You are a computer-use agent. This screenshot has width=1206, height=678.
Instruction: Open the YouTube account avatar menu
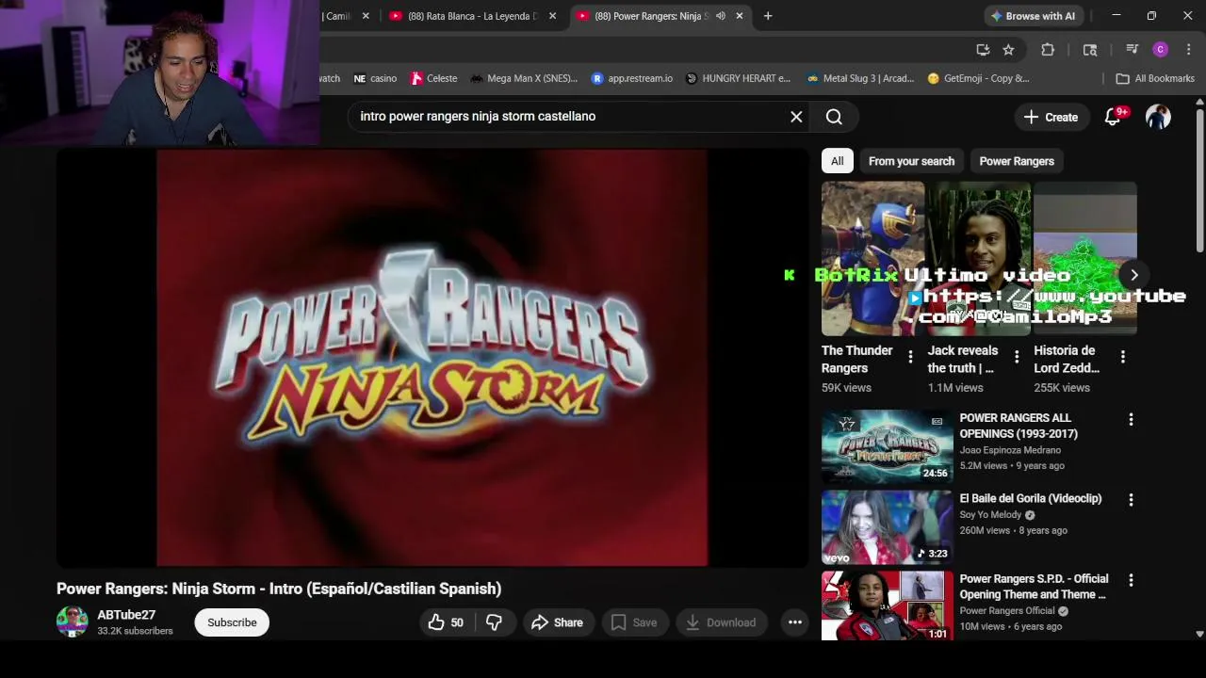point(1158,117)
